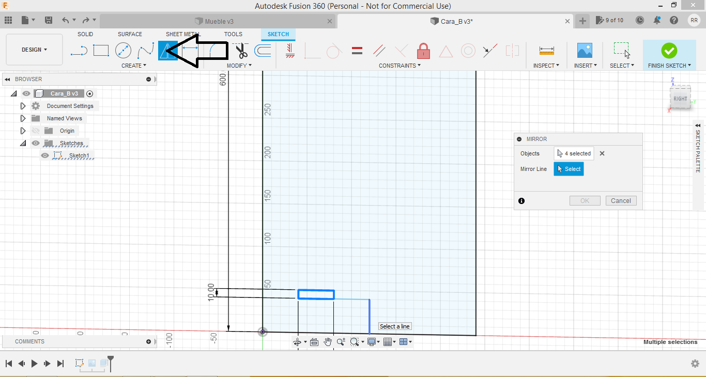The image size is (706, 377).
Task: Switch to the SURFACE tab
Action: pos(130,34)
